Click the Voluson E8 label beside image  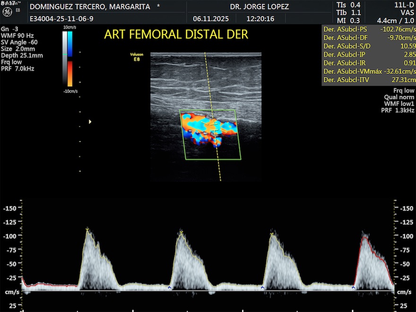coord(137,57)
